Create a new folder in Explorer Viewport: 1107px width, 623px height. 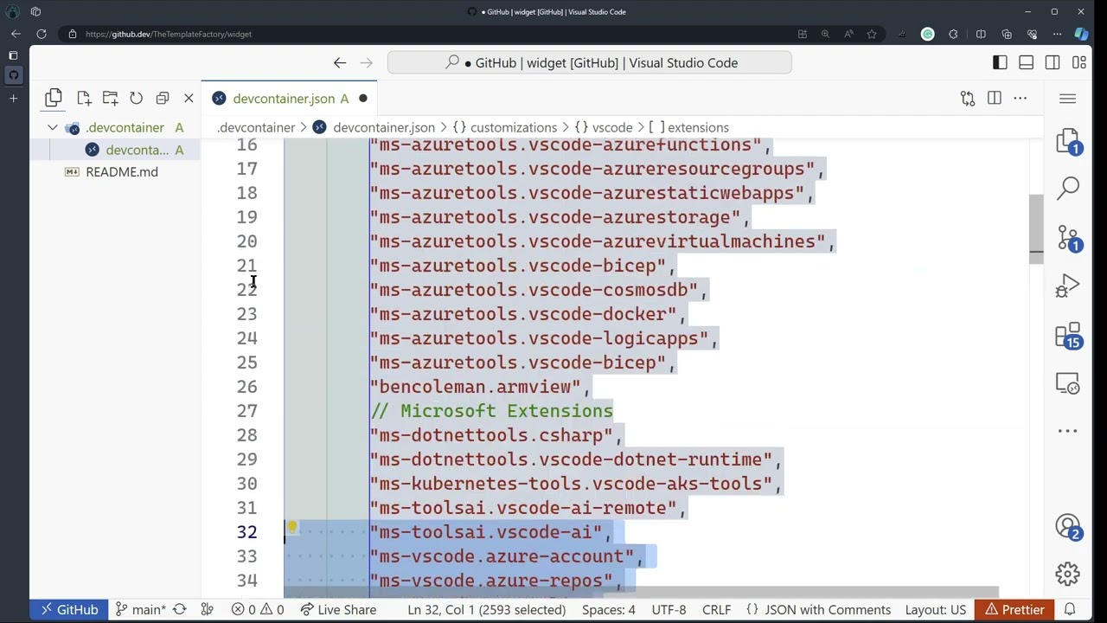[x=110, y=98]
